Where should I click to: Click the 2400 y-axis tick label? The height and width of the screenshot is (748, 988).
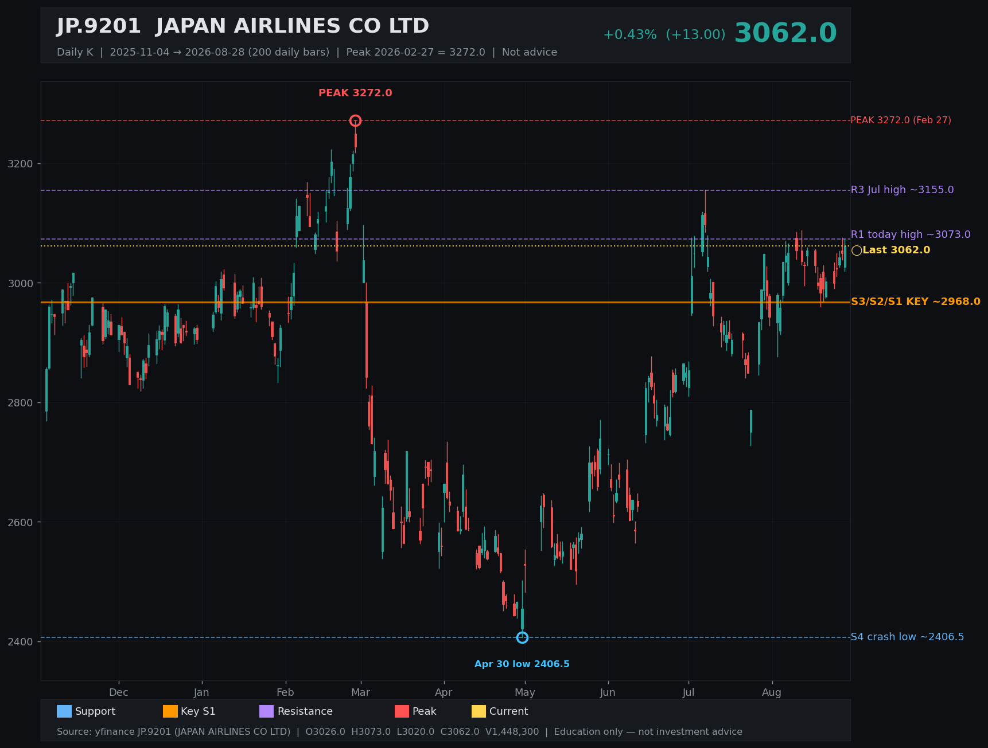[21, 641]
